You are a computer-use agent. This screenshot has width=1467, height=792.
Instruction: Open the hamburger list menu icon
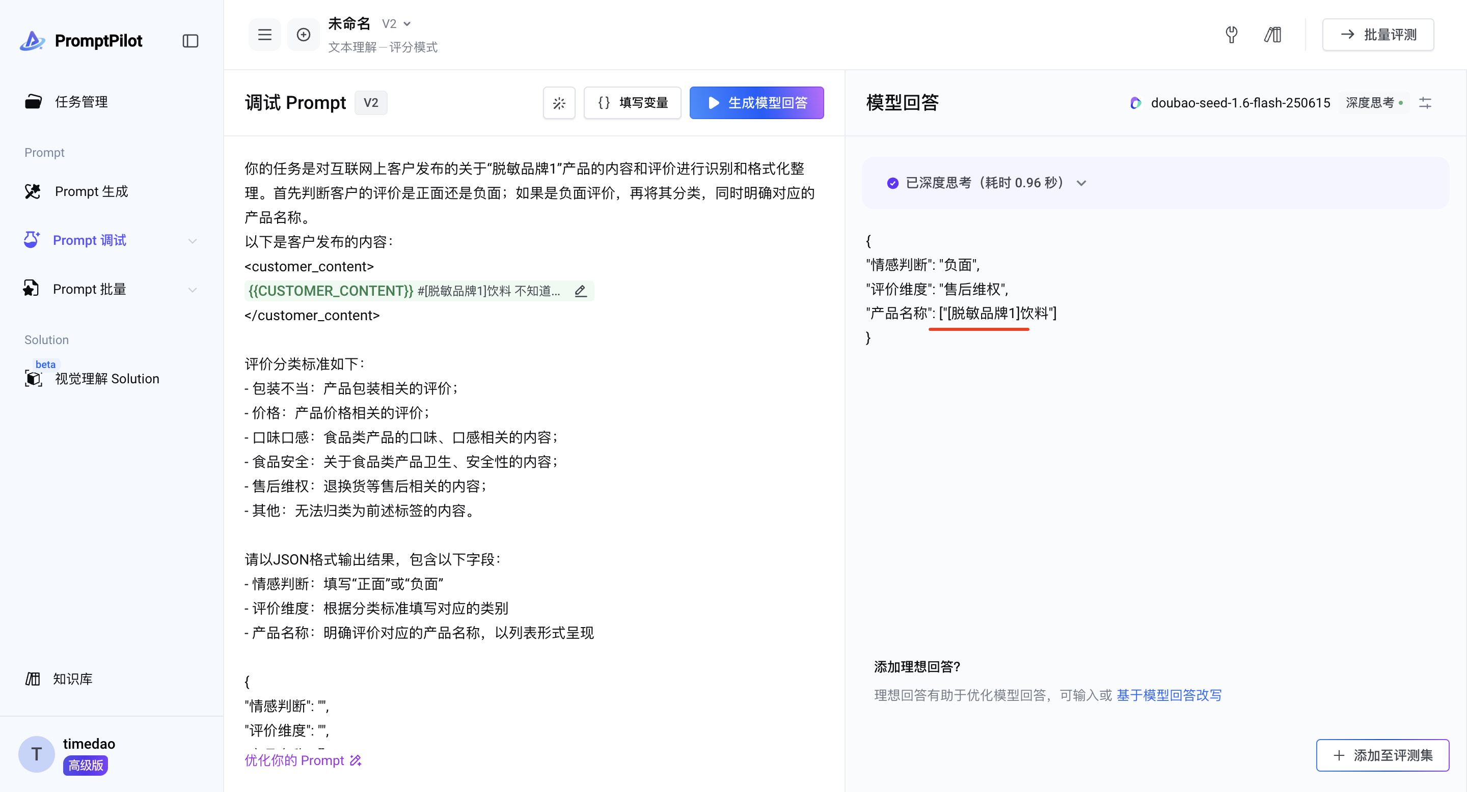(264, 35)
